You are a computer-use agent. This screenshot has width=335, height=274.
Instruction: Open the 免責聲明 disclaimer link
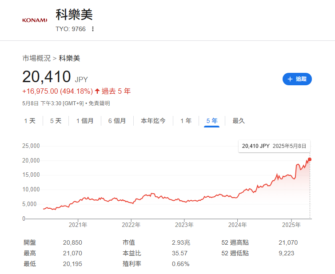[99, 103]
